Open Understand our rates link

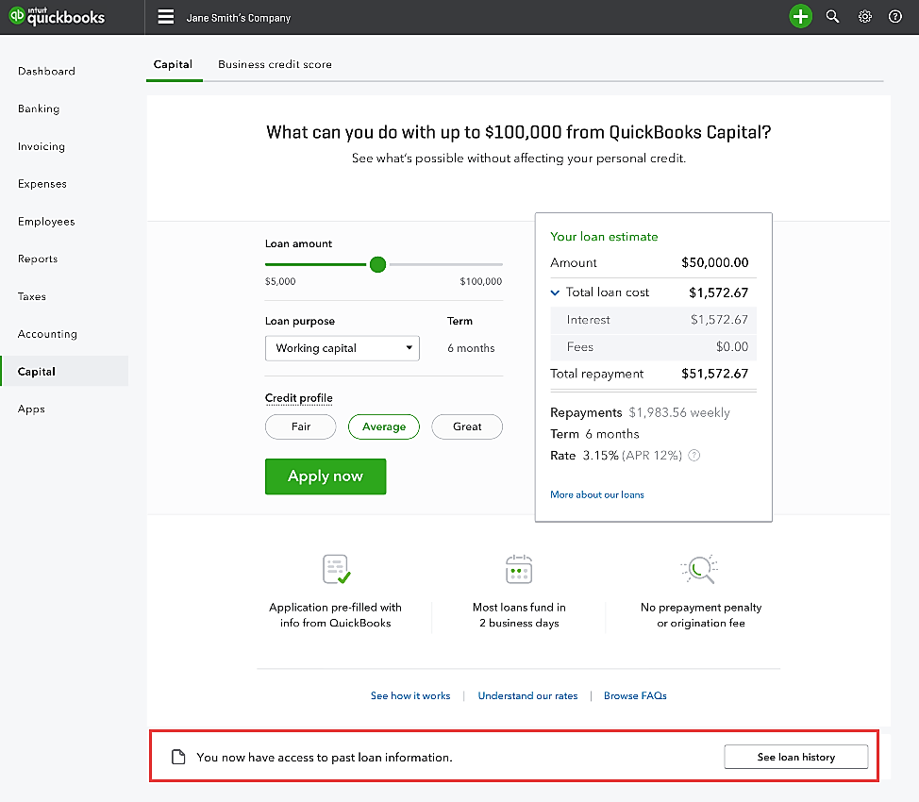[527, 696]
